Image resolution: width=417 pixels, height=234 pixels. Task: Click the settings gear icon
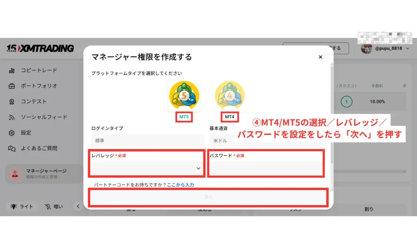[x=12, y=133]
